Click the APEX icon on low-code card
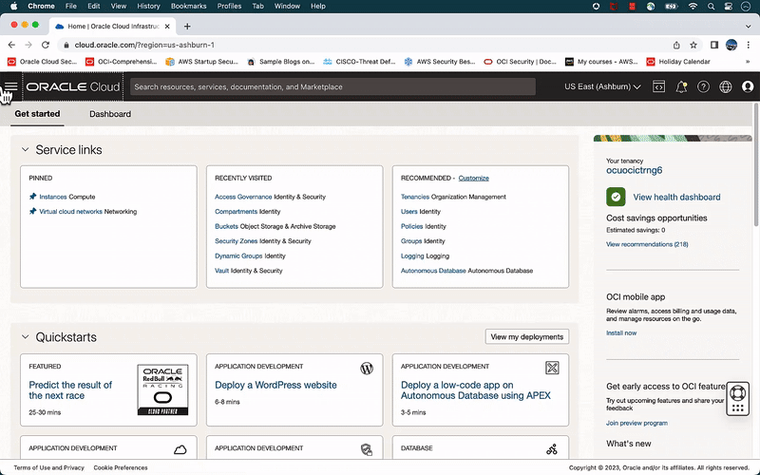 click(552, 368)
